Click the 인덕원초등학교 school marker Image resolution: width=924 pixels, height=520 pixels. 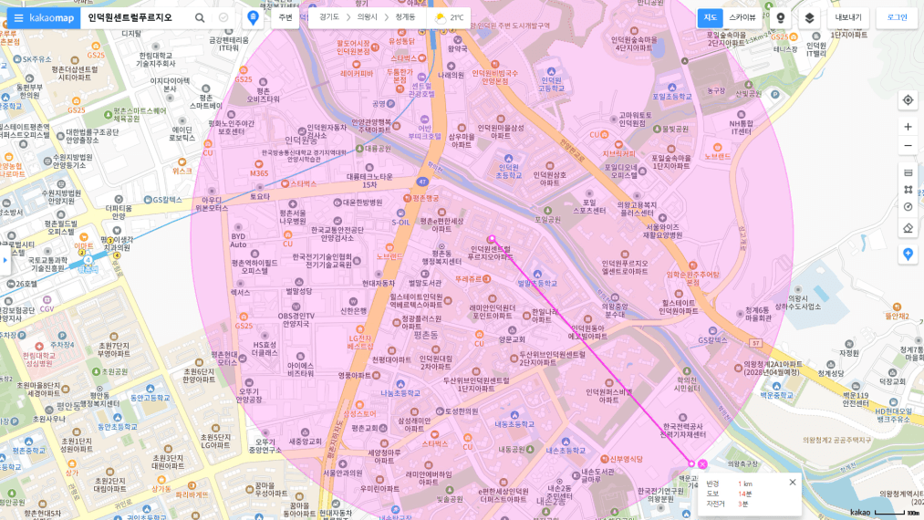pos(508,158)
